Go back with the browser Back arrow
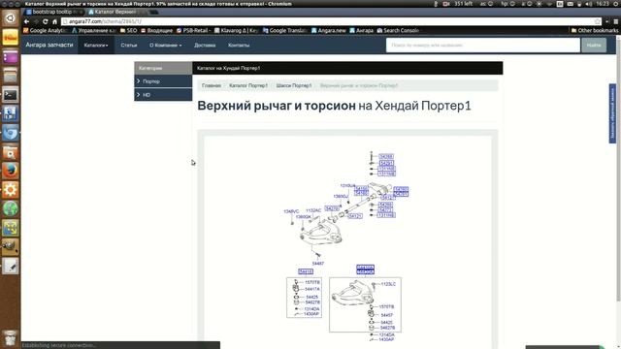This screenshot has width=621, height=349. [26, 21]
